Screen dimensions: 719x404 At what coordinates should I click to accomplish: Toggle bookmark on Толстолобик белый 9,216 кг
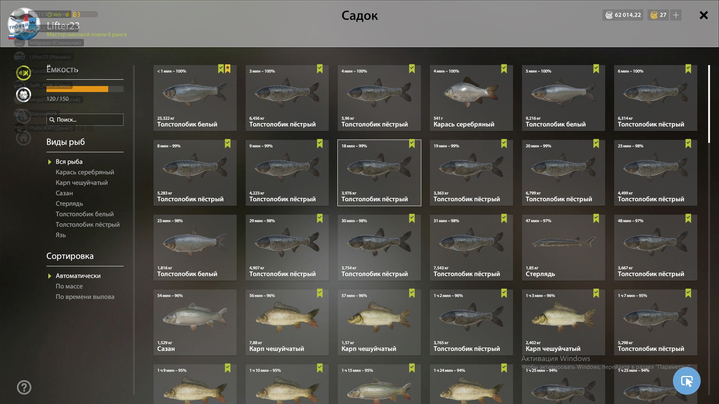(x=596, y=69)
